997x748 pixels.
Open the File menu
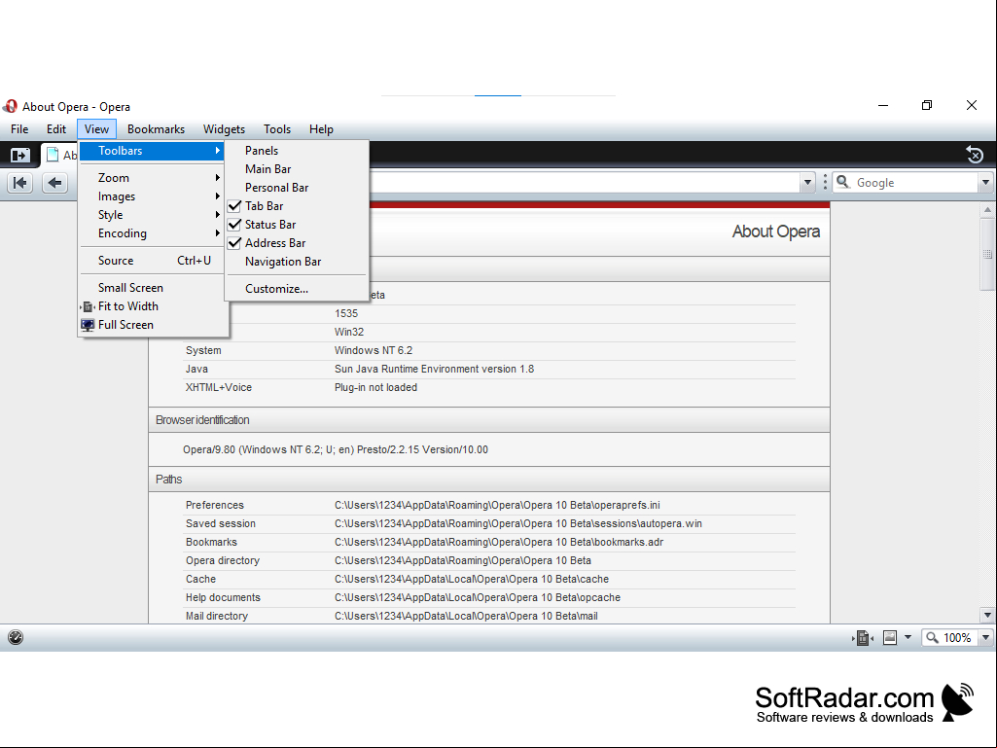point(19,129)
